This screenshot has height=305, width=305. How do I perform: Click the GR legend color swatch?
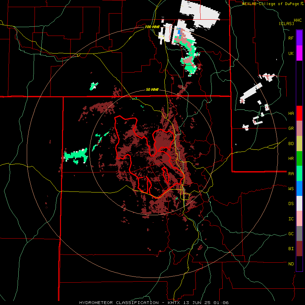299,128
